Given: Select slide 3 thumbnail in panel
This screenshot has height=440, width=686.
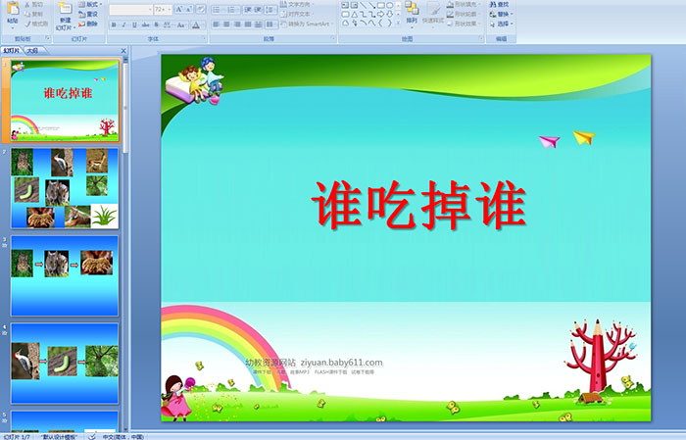Looking at the screenshot, I should [65, 275].
